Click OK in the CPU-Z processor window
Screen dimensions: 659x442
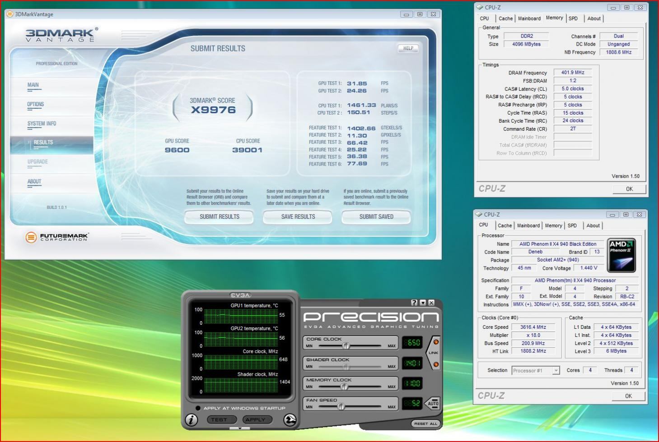click(628, 396)
